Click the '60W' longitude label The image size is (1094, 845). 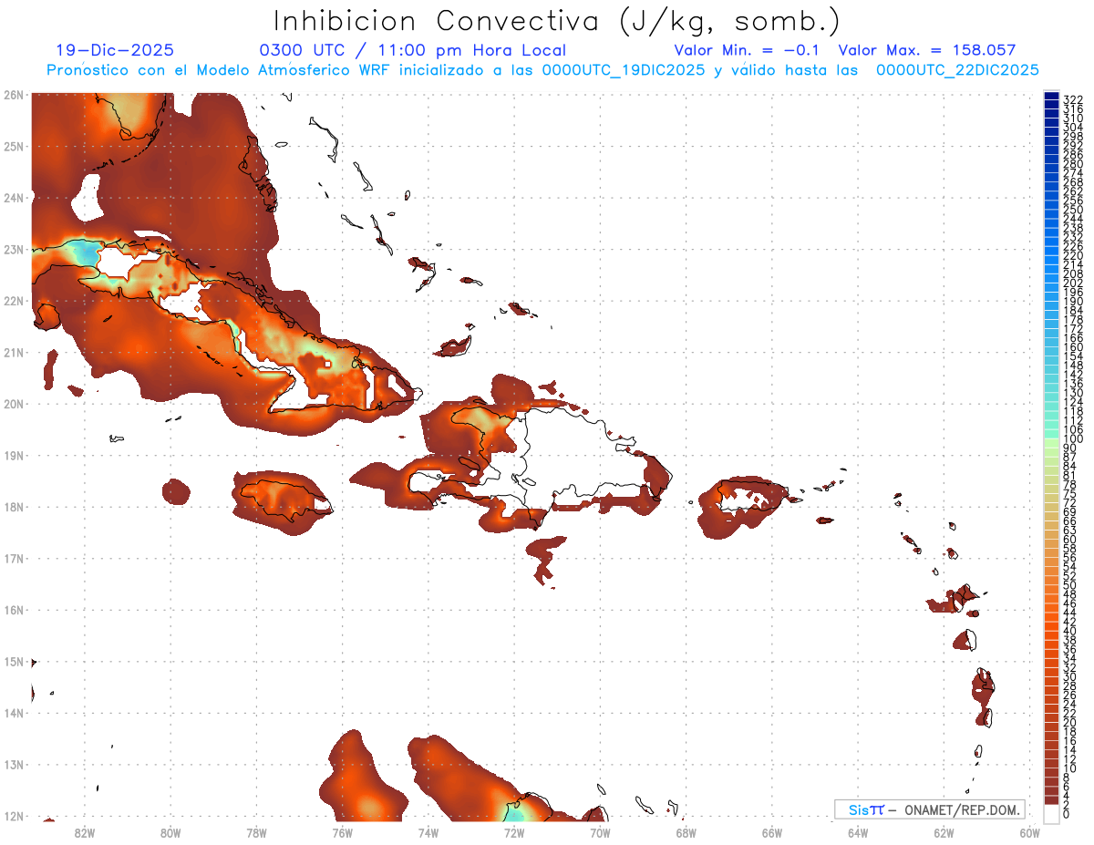point(1030,832)
